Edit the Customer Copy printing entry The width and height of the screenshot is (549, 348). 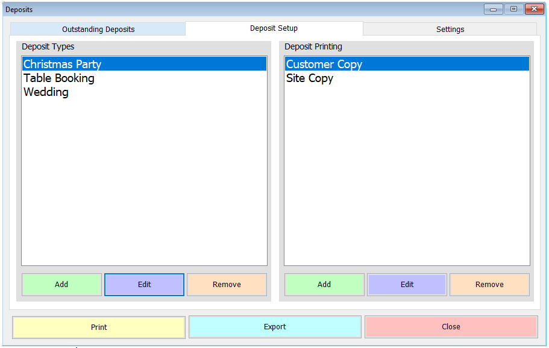[406, 284]
